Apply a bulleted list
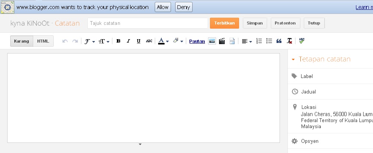Image resolution: width=373 pixels, height=153 pixels. coord(269,41)
